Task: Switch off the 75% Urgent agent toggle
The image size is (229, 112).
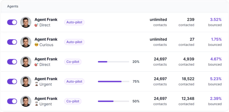Action: tap(12, 81)
